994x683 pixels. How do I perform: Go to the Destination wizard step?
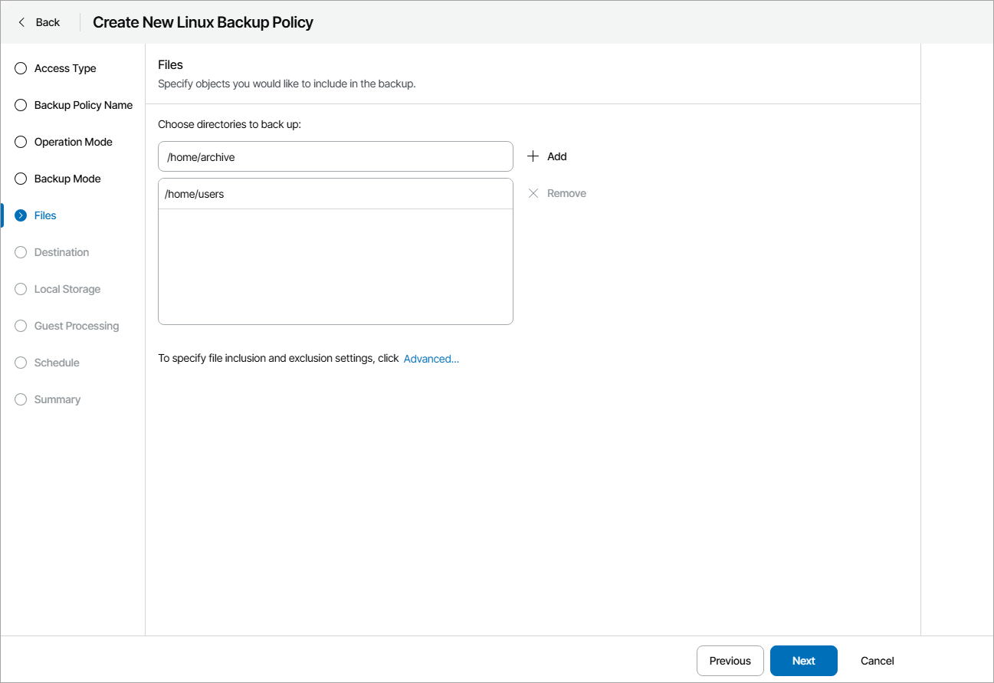point(61,252)
